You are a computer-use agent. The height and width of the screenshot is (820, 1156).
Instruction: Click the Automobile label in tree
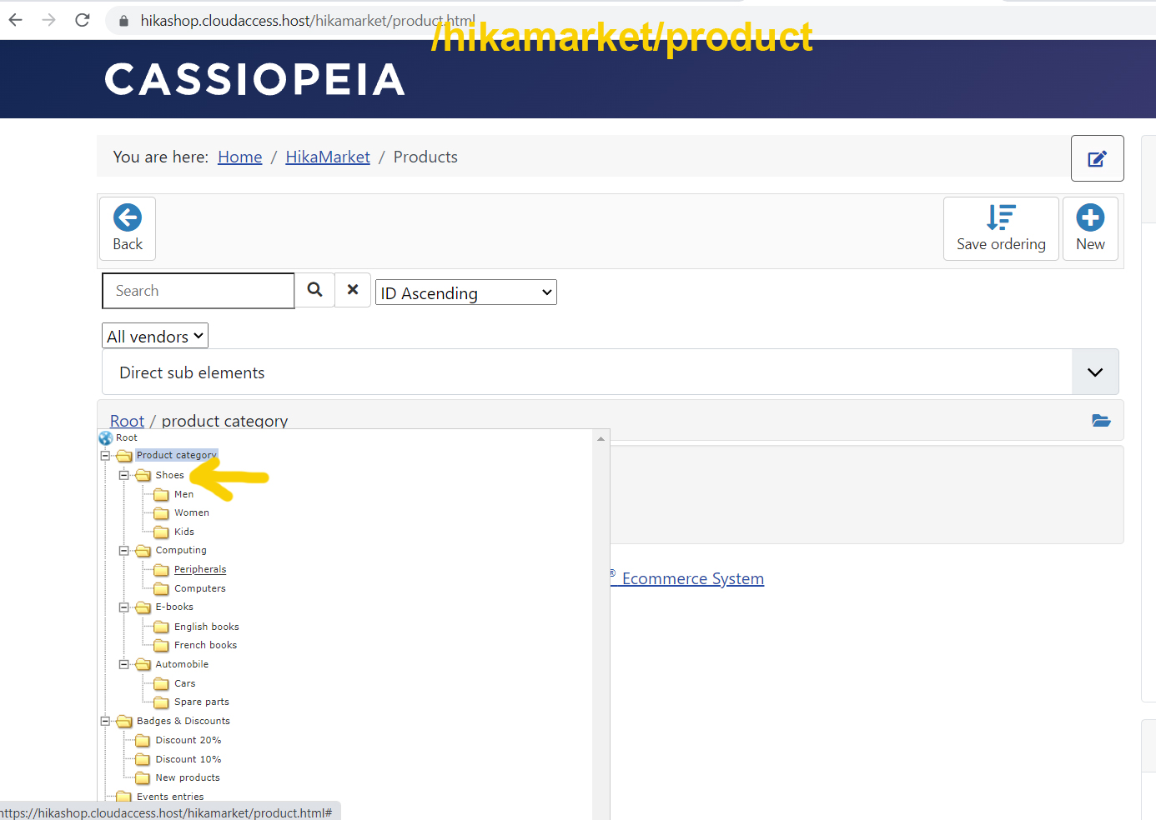tap(182, 664)
